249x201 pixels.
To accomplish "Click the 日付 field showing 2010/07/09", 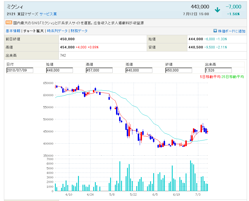I will [20, 70].
